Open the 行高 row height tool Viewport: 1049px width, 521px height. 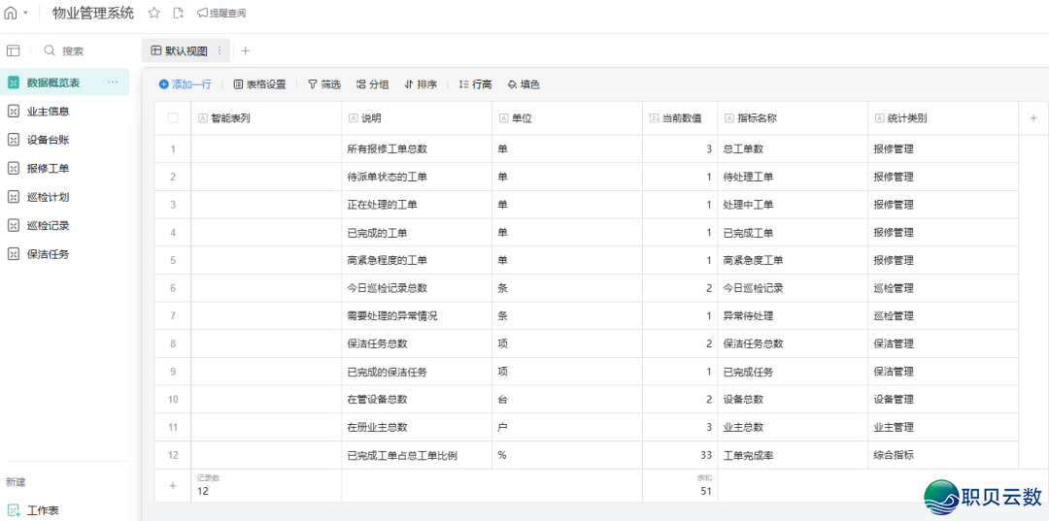(x=476, y=84)
